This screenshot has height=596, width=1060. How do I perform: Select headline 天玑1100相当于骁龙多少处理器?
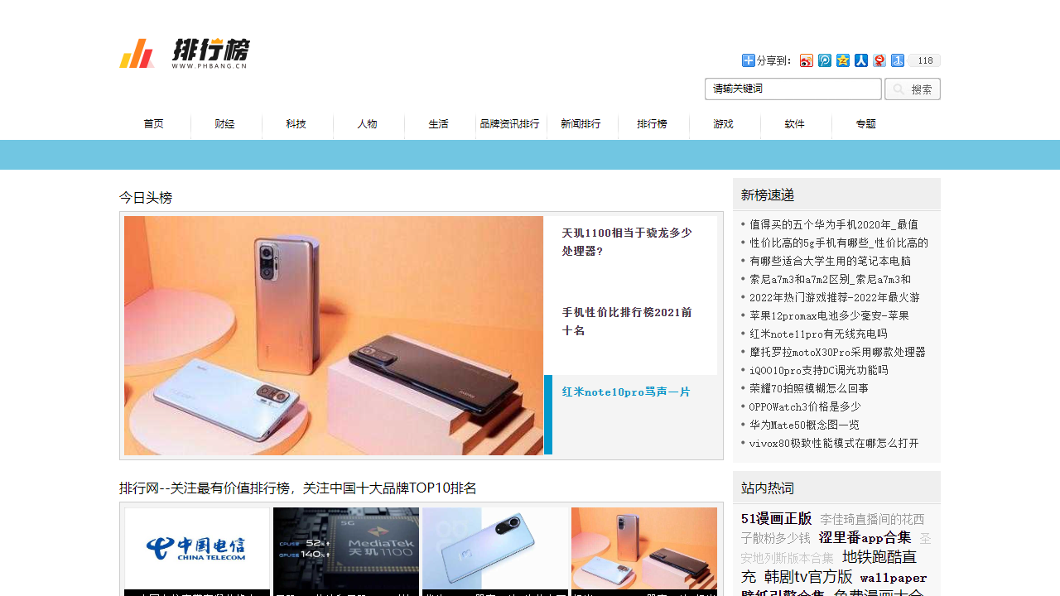pos(627,242)
